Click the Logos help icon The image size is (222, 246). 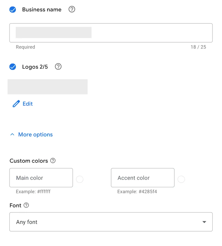[x=58, y=66]
